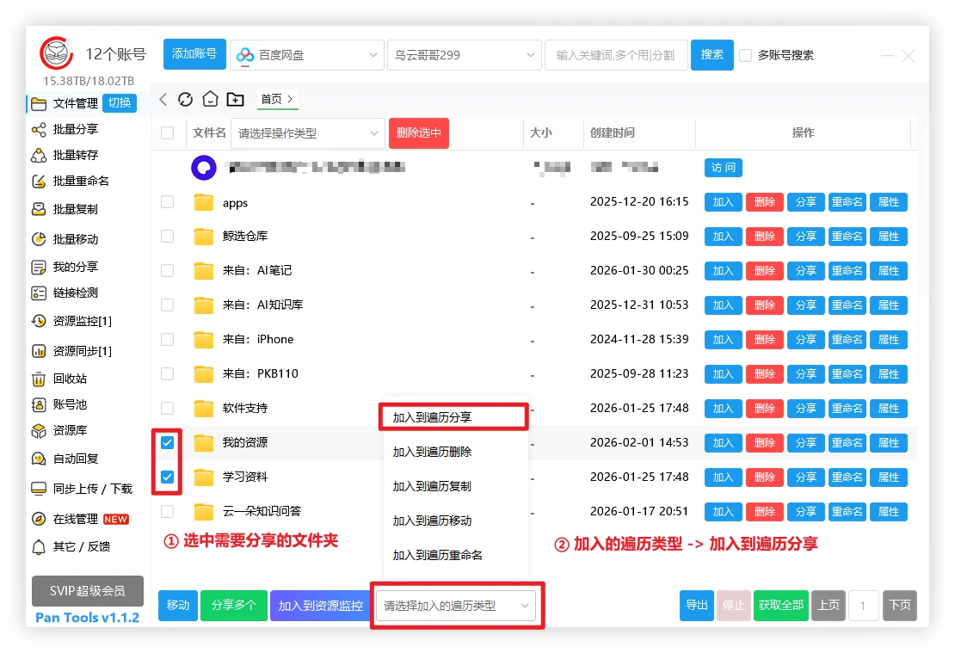Open 回收站 in the sidebar

click(x=69, y=379)
